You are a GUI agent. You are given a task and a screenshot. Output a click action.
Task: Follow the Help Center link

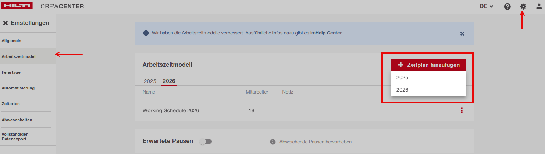click(x=328, y=33)
